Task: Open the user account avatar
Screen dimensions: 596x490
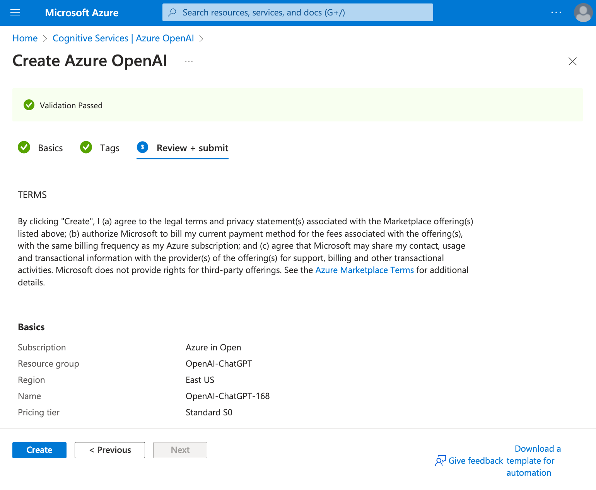Action: tap(583, 13)
